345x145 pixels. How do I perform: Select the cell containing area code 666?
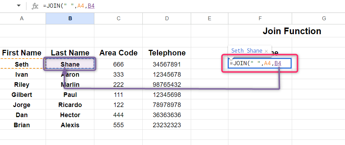[118, 64]
